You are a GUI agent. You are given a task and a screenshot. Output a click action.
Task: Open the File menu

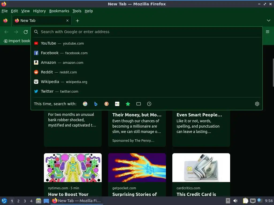click(5, 11)
